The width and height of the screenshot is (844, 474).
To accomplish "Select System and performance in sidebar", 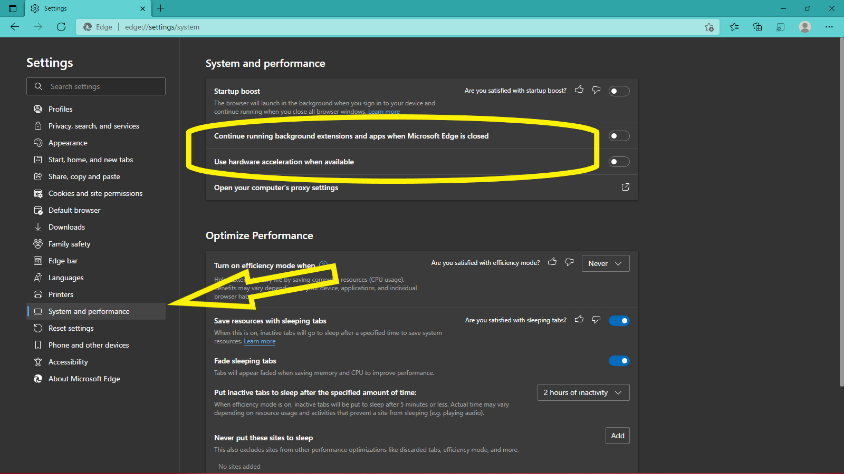I will [x=96, y=311].
